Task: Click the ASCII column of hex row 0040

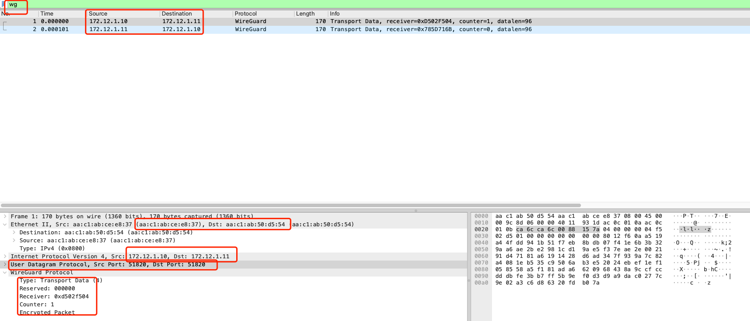Action: point(703,243)
